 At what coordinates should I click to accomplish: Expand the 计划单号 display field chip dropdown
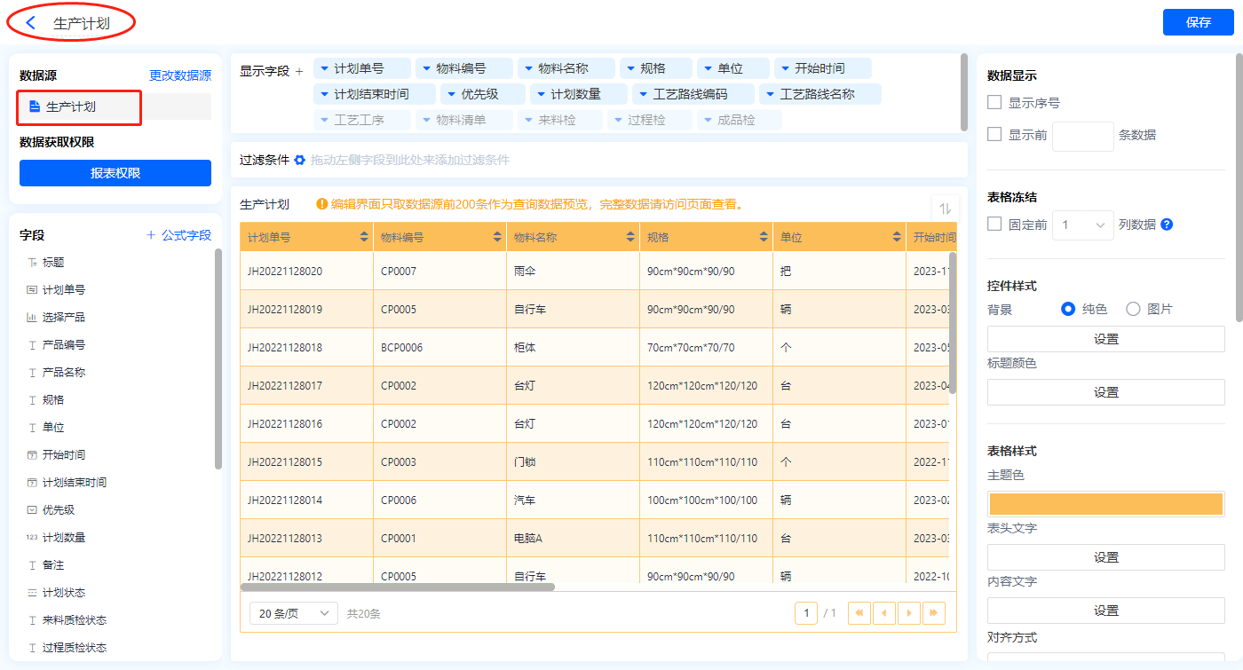[326, 68]
